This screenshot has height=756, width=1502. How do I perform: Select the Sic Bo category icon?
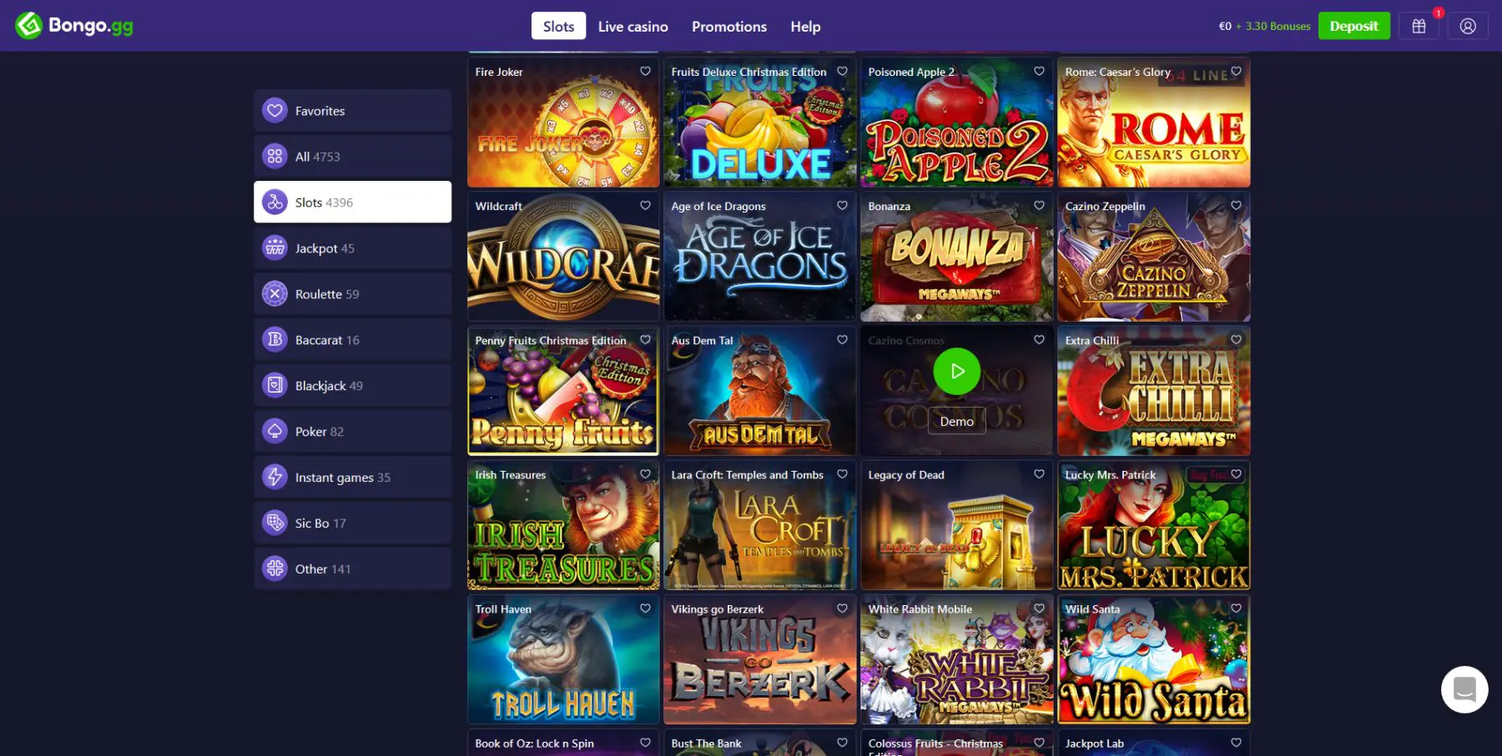point(274,523)
